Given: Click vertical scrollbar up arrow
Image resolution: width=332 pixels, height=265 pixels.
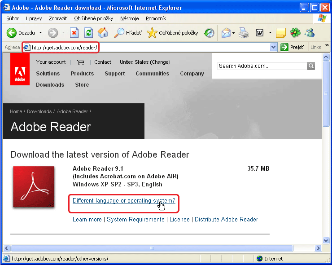Looking at the screenshot, I should 326,57.
